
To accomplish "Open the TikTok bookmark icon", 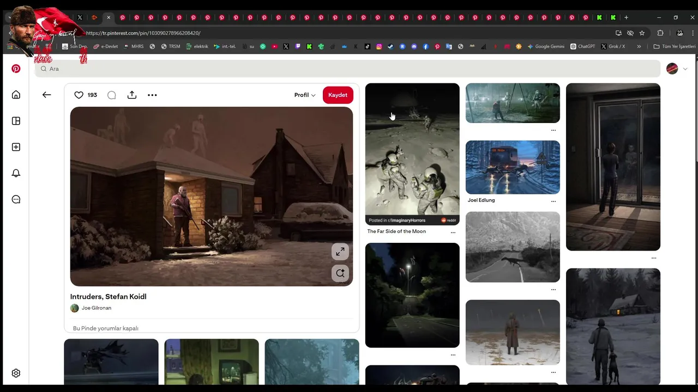I will 368,47.
